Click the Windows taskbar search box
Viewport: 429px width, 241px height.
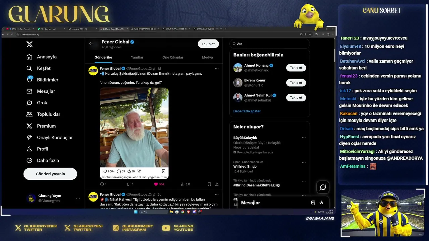point(154,212)
